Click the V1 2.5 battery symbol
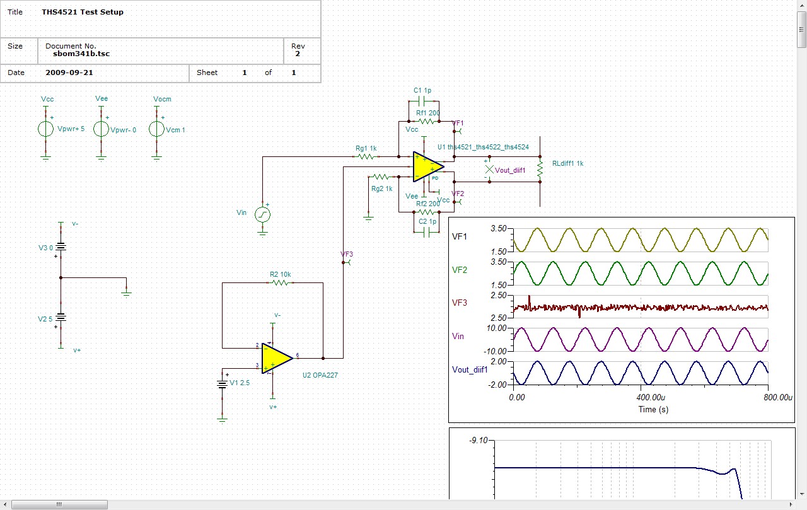Viewport: 807px width, 510px height. click(x=222, y=383)
